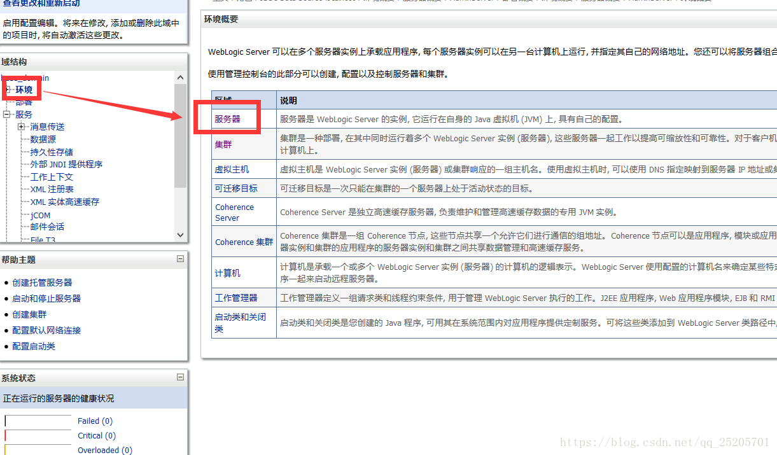
Task: Collapse the 系统状态 panel
Action: [180, 377]
